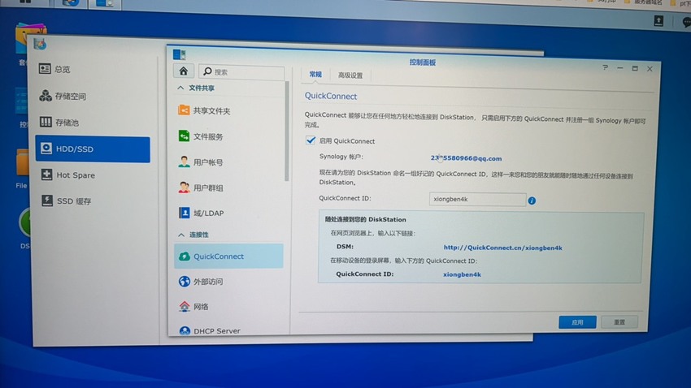Viewport: 691px width, 388px height.
Task: Select HDD/SSD in Storage Manager sidebar
Action: pos(93,149)
